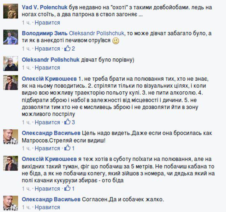Open Олександр Васильев avatar on last comment

pos(11,203)
